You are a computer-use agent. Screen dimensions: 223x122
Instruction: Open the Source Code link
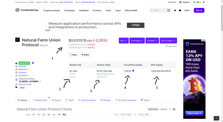pyautogui.click(x=25, y=84)
